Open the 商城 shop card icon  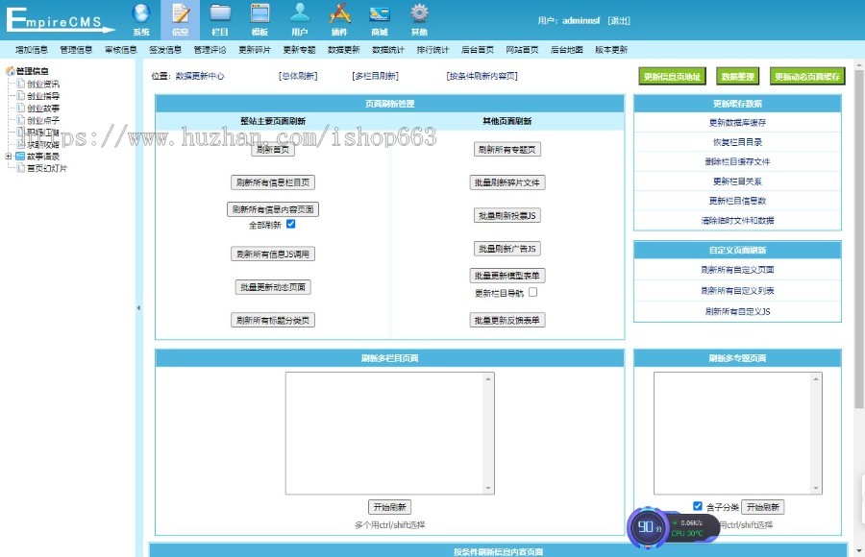380,13
